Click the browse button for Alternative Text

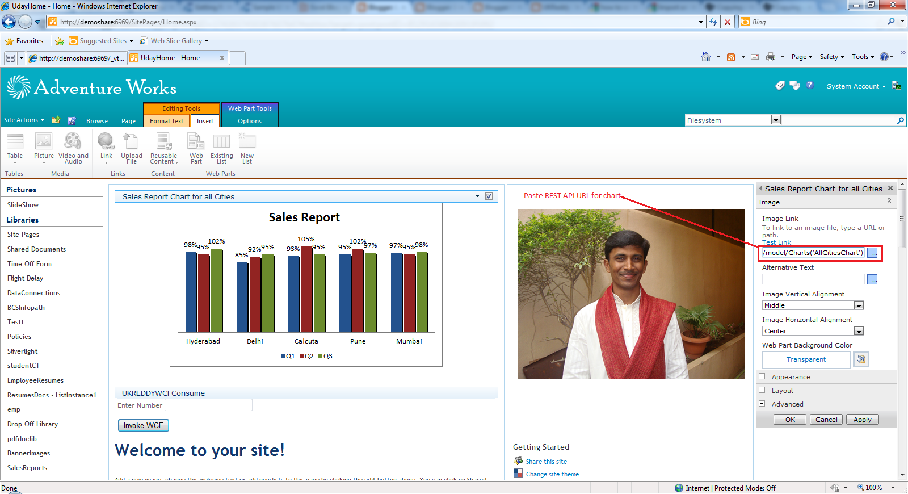point(872,279)
